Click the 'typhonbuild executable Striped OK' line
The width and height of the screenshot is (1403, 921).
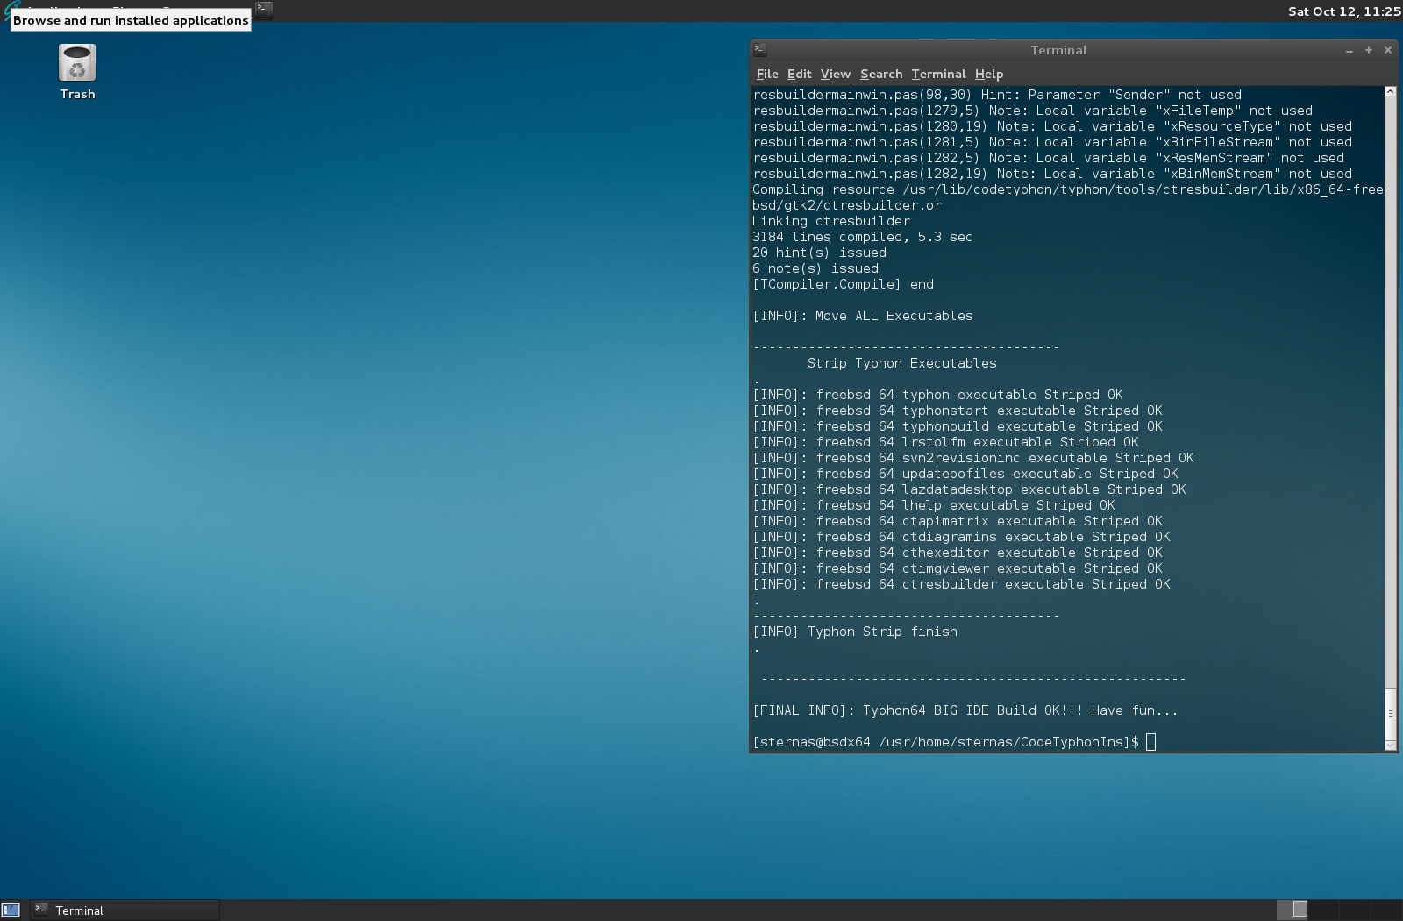[958, 426]
